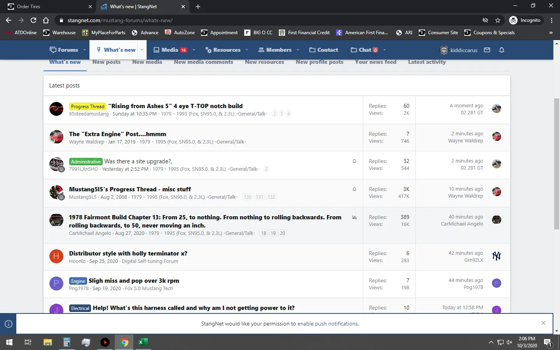Open the inbox envelope icon
This screenshot has width=560, height=350.
487,50
